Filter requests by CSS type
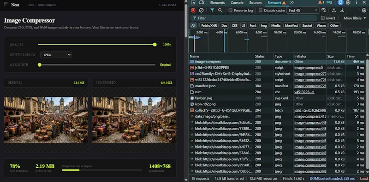This screenshot has width=369, height=182. (x=234, y=26)
